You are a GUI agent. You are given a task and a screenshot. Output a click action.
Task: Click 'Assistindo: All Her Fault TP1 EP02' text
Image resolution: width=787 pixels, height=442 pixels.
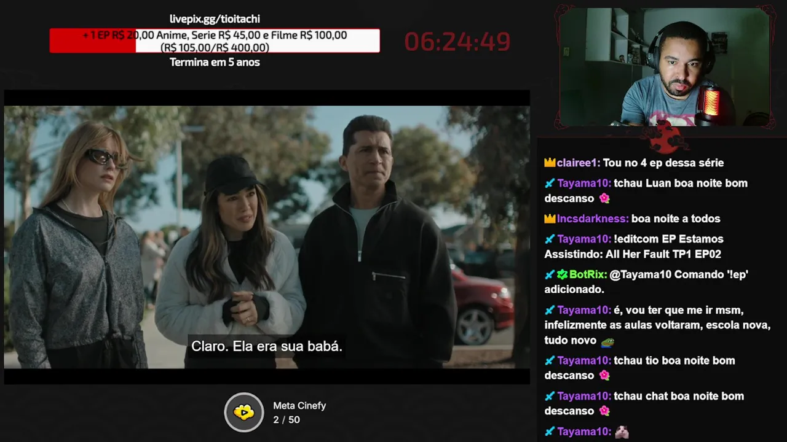(x=633, y=254)
